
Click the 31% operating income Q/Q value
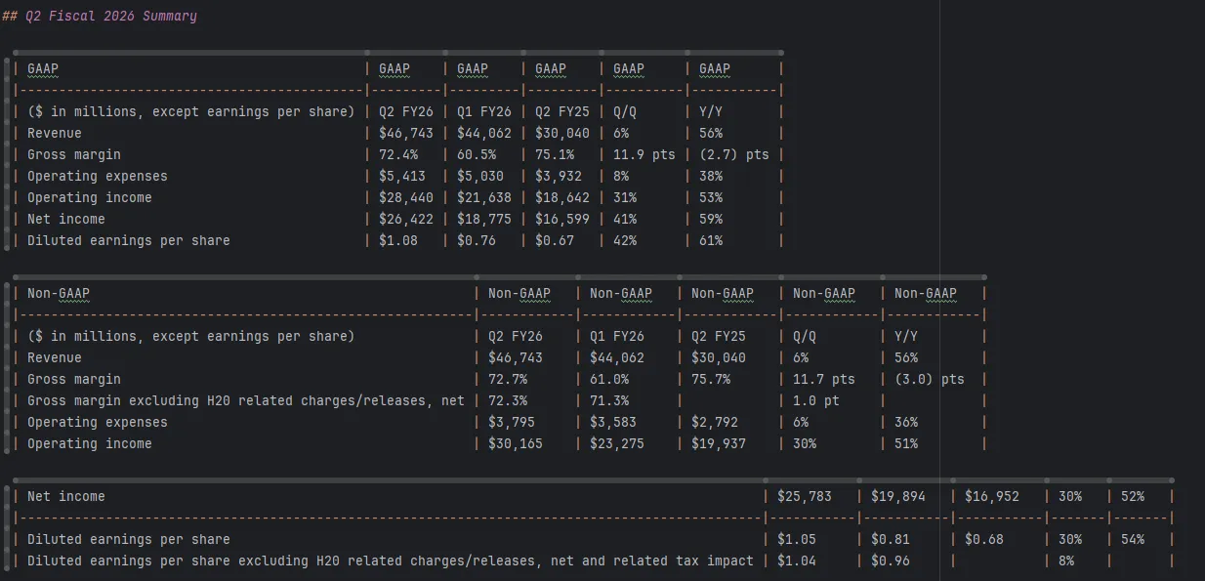(625, 197)
